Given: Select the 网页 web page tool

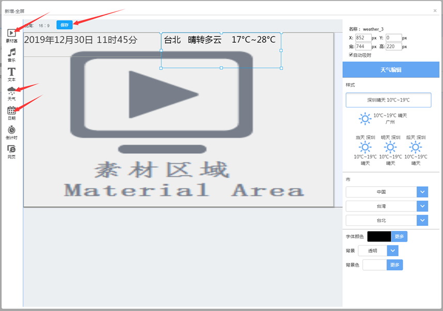Looking at the screenshot, I should coord(11,151).
